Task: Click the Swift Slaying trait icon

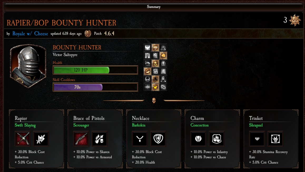Action: [41, 139]
